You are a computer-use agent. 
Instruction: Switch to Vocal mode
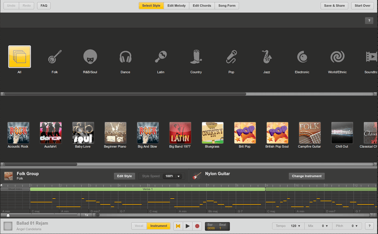coord(139,226)
